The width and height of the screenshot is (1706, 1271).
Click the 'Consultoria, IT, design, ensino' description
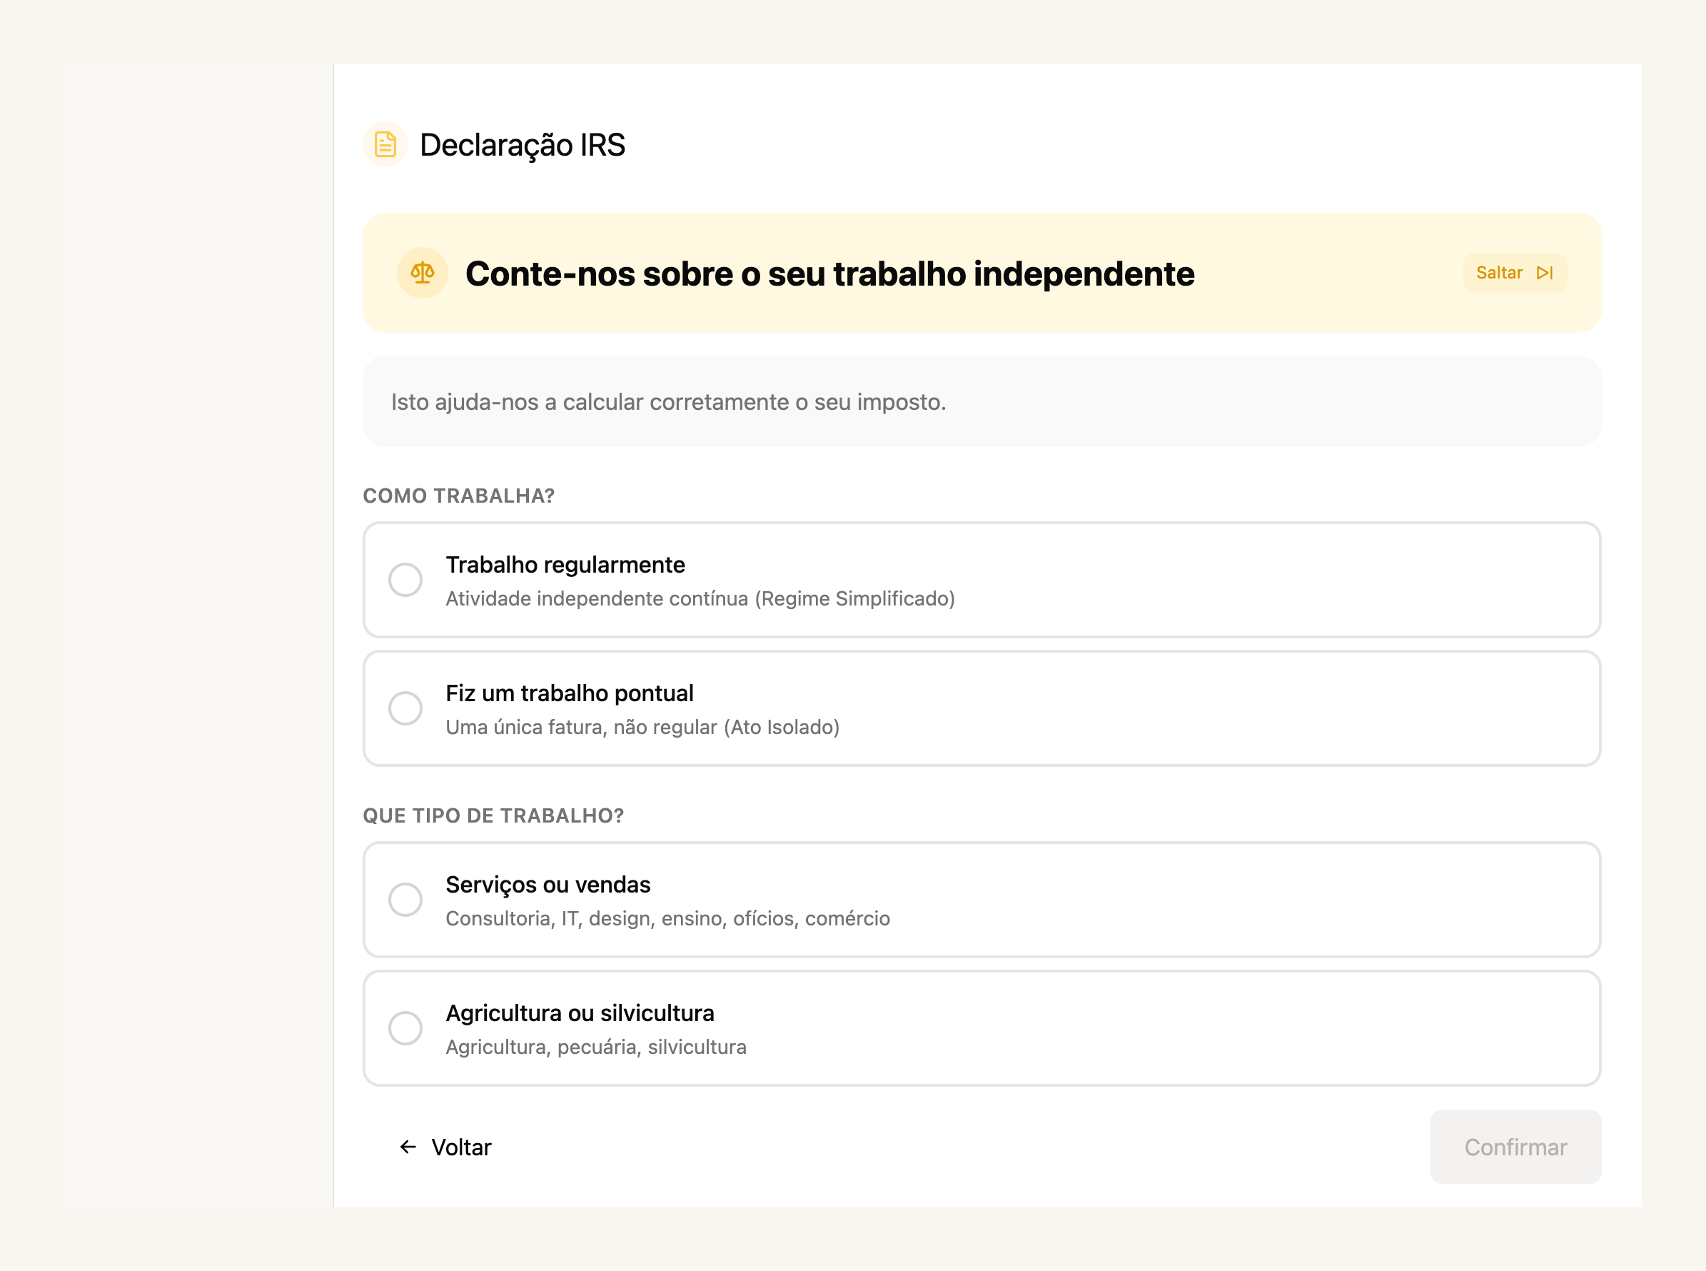click(667, 919)
